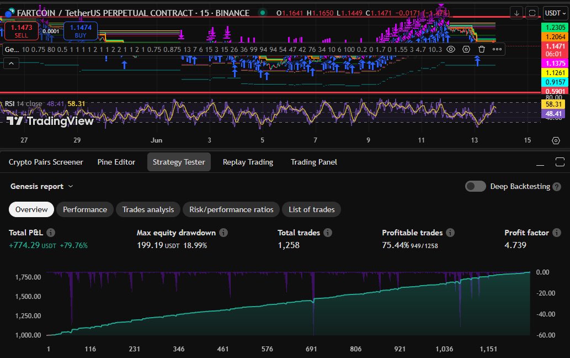Delete the Genesis indicator with the trash icon
570x358 pixels.
pyautogui.click(x=482, y=50)
